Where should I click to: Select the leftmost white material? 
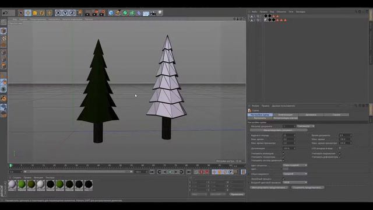point(12,185)
